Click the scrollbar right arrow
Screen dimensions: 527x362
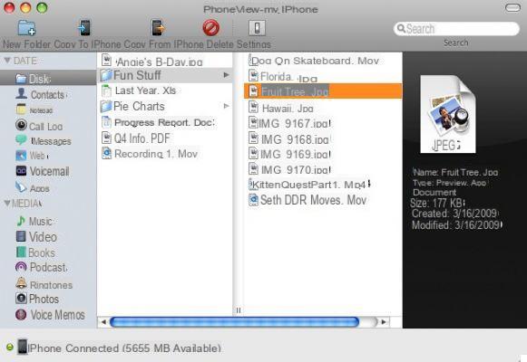point(383,322)
